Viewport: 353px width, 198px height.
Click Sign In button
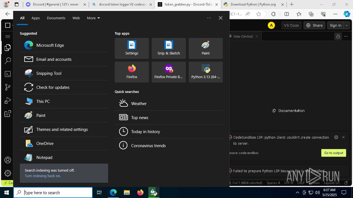336,25
